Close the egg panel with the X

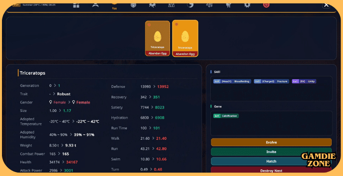[326, 5]
